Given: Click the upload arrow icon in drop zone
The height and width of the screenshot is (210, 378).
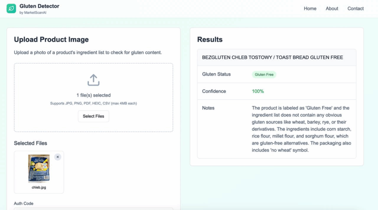Looking at the screenshot, I should (x=93, y=80).
